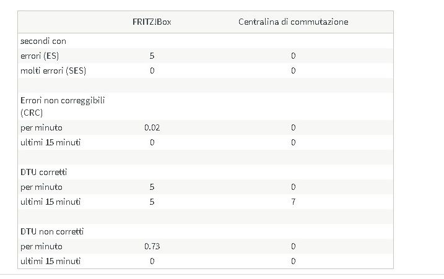This screenshot has width=444, height=279.
Task: Click the FRITZ!Box column header
Action: point(152,22)
